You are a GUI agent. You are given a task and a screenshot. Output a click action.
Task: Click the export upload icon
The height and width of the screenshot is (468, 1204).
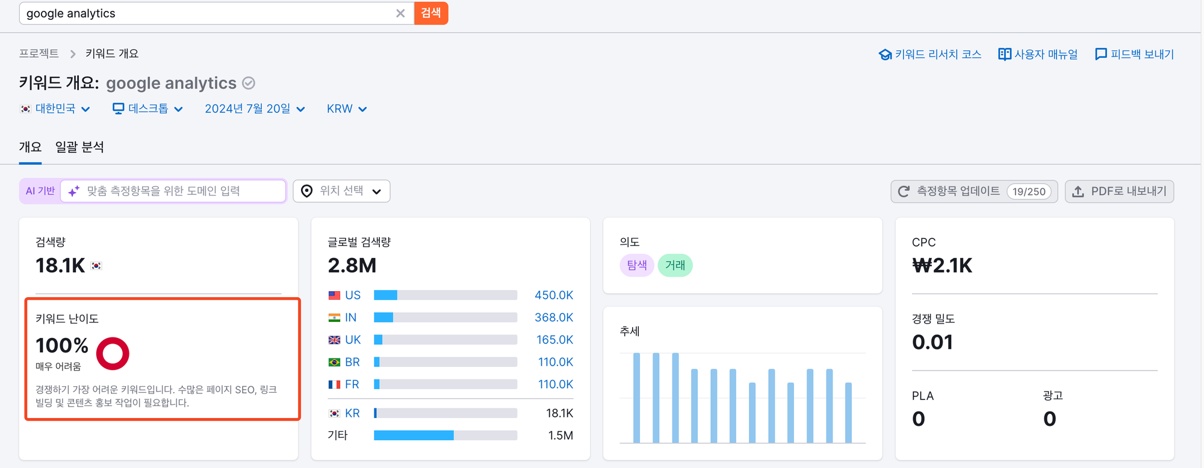coord(1078,191)
